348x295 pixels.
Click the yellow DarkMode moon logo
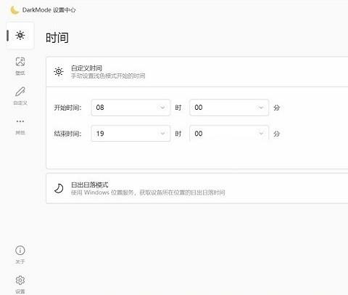14,10
